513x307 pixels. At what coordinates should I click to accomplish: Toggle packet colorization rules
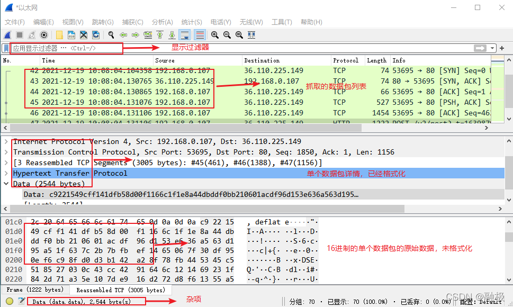click(200, 35)
